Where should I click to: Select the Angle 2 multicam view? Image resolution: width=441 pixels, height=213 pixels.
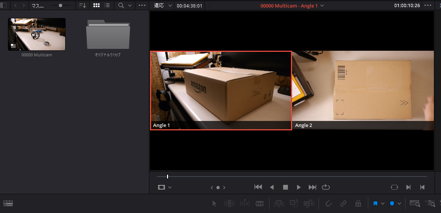[x=363, y=90]
